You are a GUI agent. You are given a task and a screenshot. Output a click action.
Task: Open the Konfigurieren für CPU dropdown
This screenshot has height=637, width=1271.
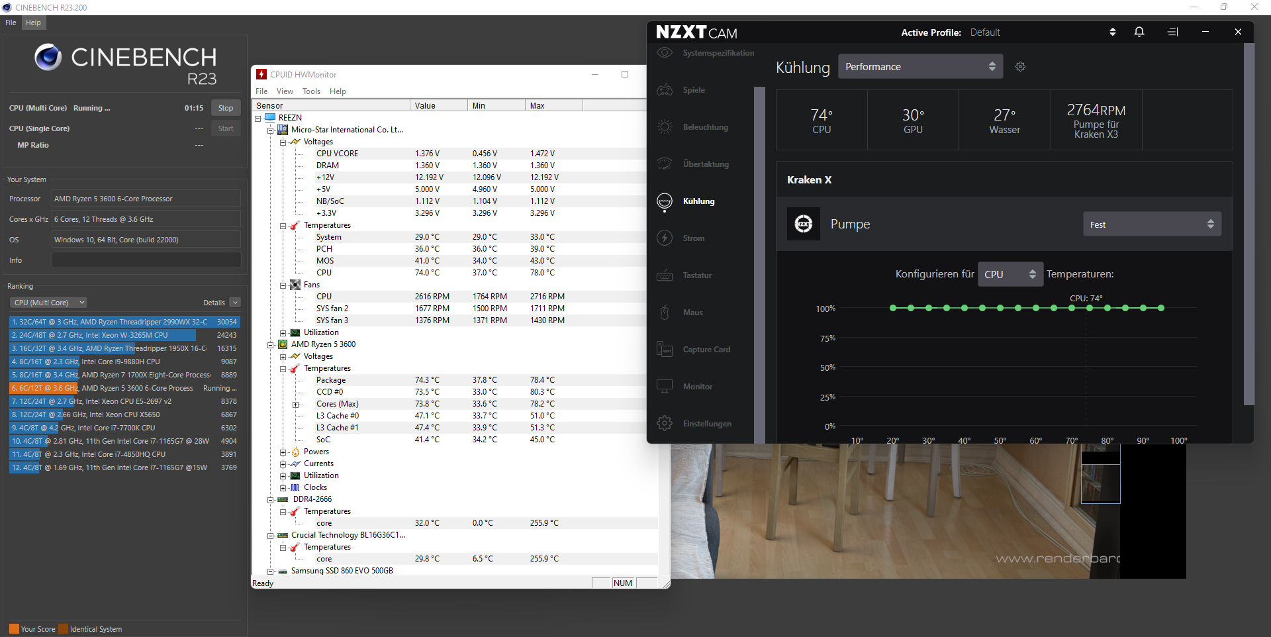point(1010,274)
